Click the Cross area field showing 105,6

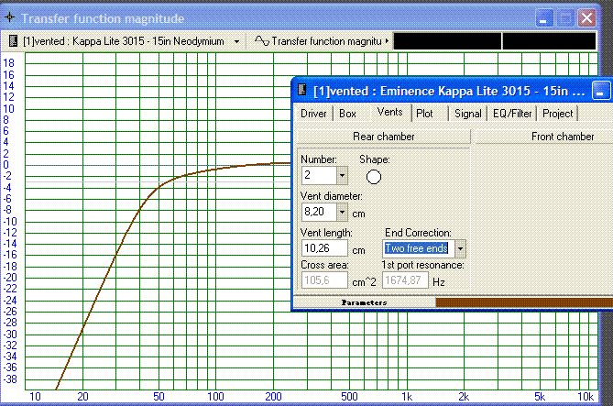click(324, 280)
